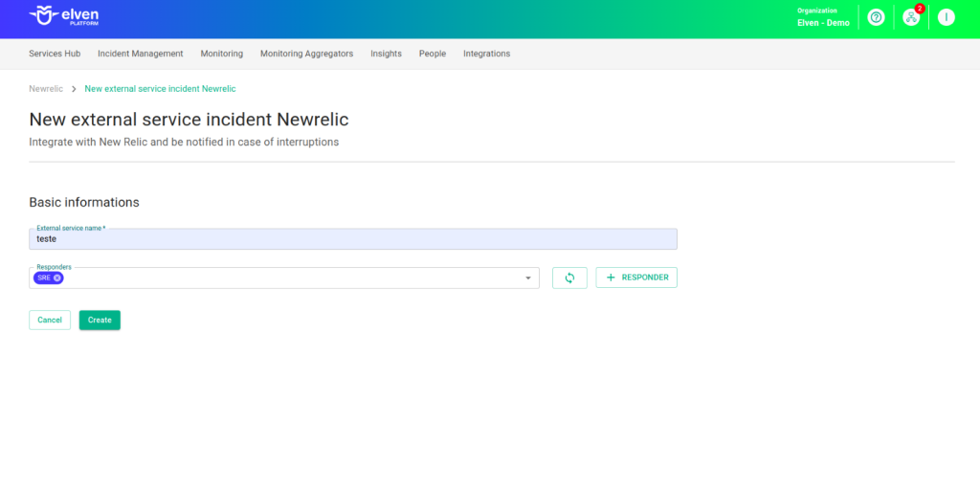The height and width of the screenshot is (488, 980).
Task: Expand the Responders dropdown arrow
Action: [528, 278]
